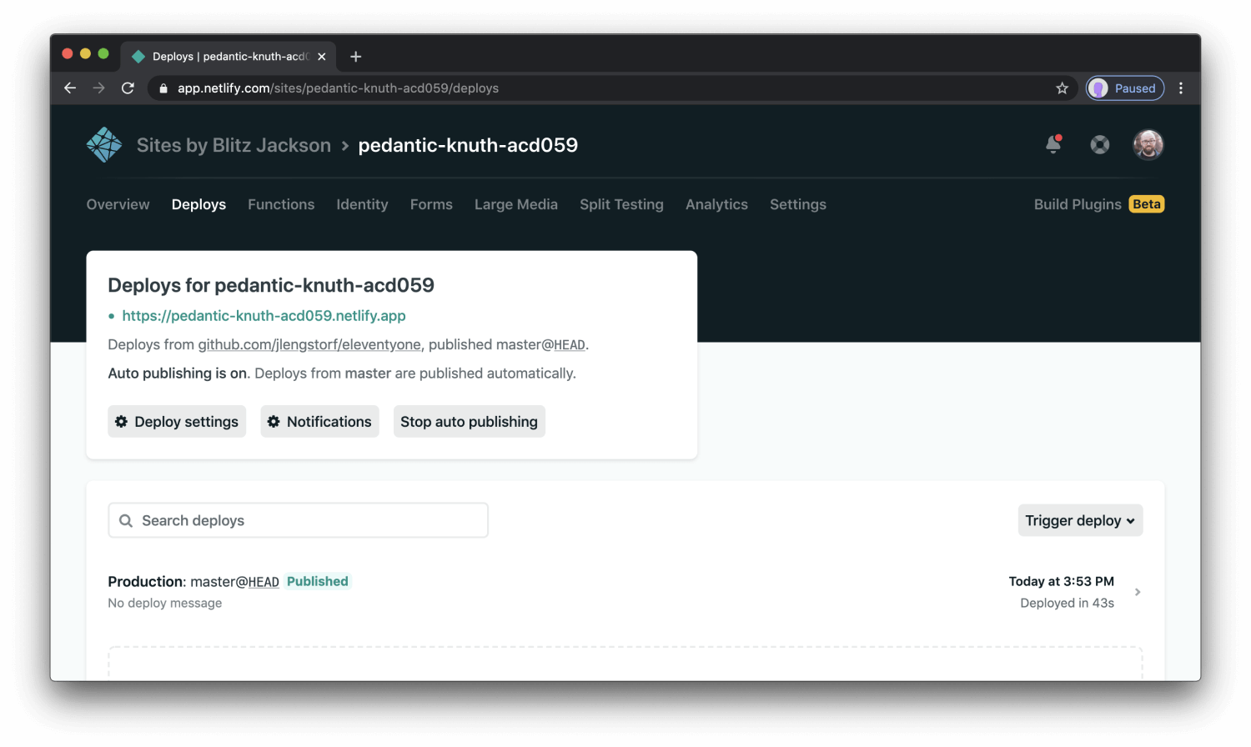Toggle the bookmark star in the address bar
The image size is (1251, 747).
(x=1062, y=88)
